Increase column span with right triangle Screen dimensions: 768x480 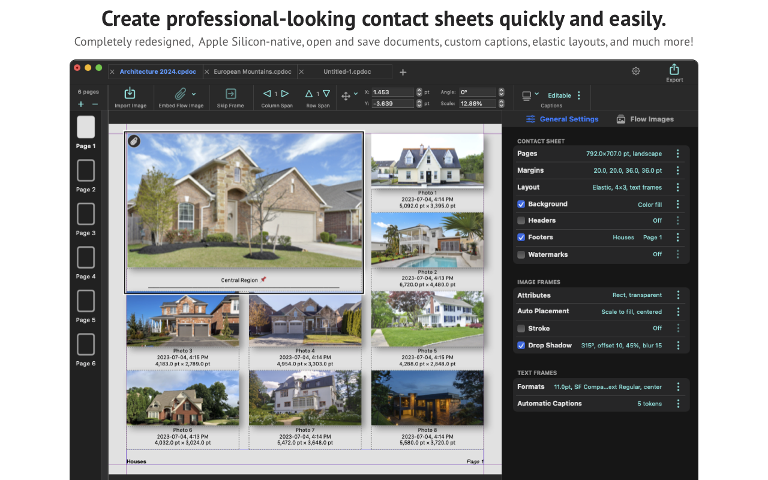285,94
